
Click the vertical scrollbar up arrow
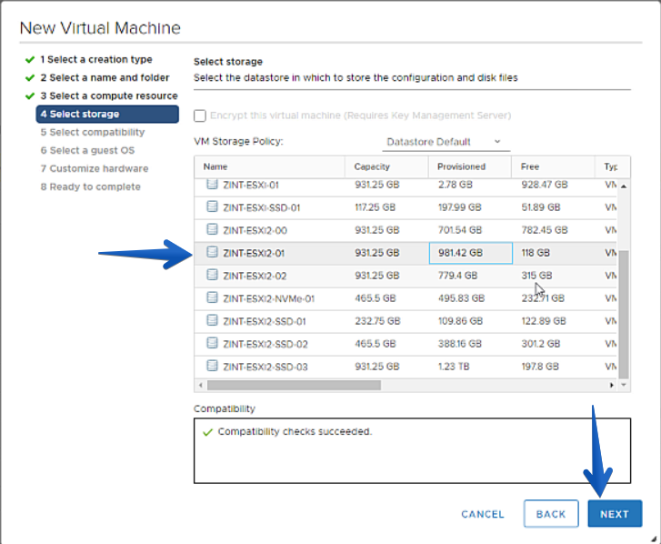coord(624,186)
